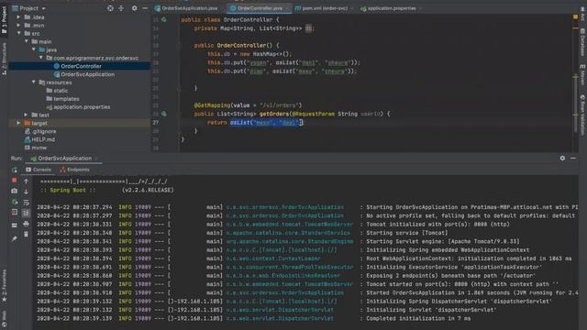Open Project panel gear options
This screenshot has width=587, height=330.
click(x=134, y=8)
